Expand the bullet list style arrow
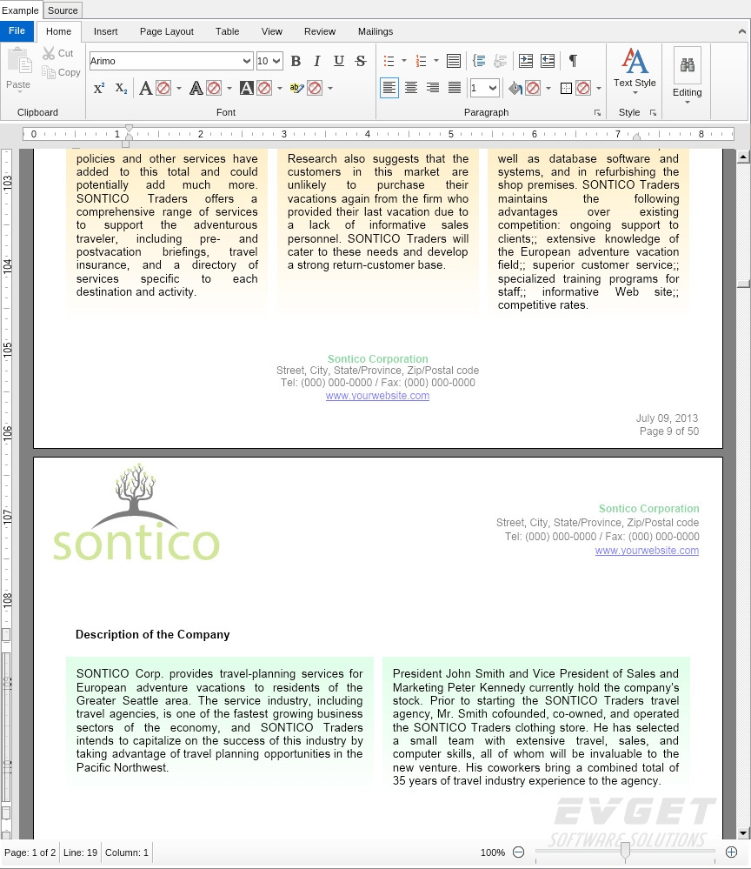Image resolution: width=751 pixels, height=869 pixels. click(x=403, y=61)
